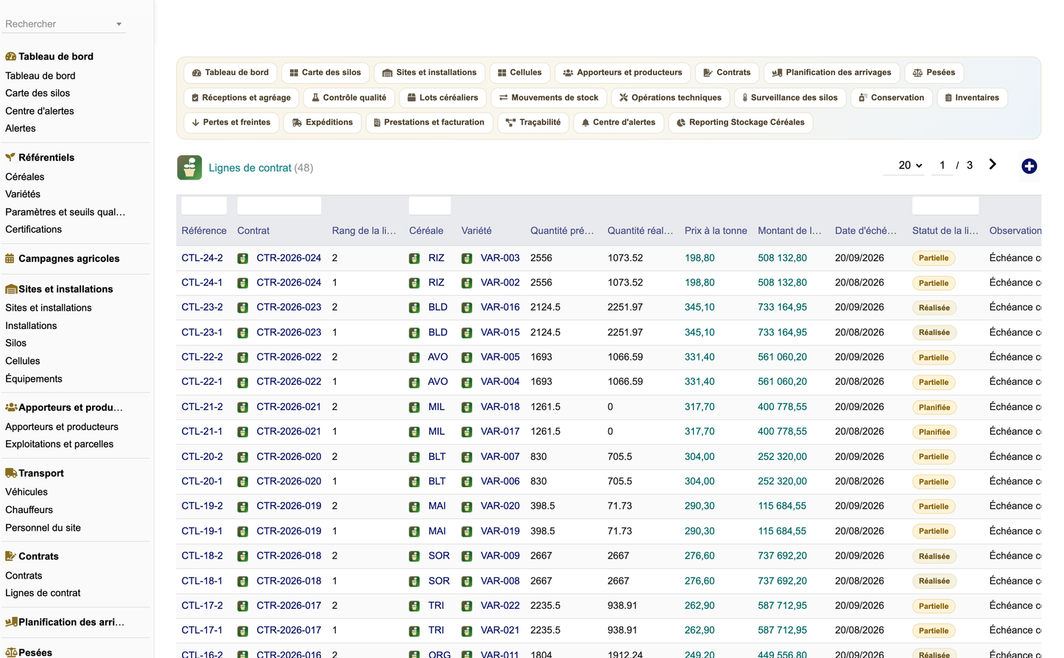Switch to Contrôle qualité tab
The height and width of the screenshot is (658, 1064).
[x=348, y=98]
